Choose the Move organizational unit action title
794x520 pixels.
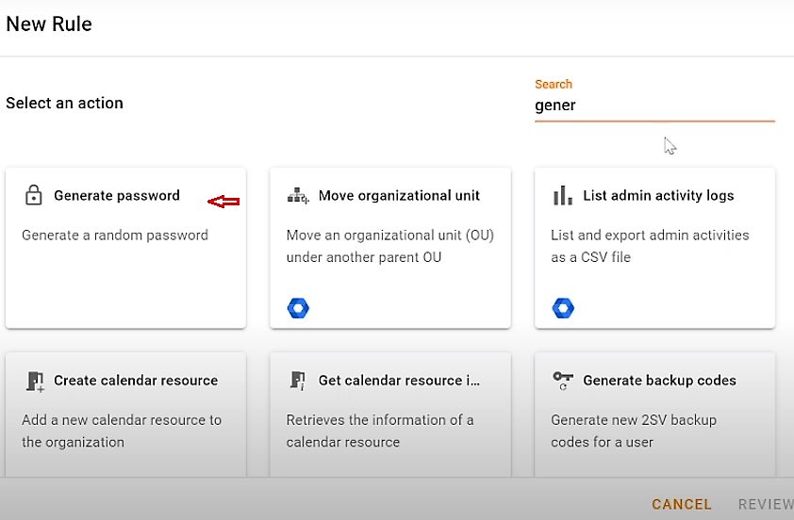click(x=399, y=195)
